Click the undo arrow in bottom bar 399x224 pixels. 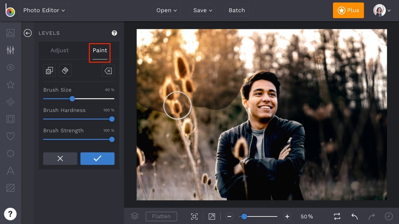tap(355, 216)
